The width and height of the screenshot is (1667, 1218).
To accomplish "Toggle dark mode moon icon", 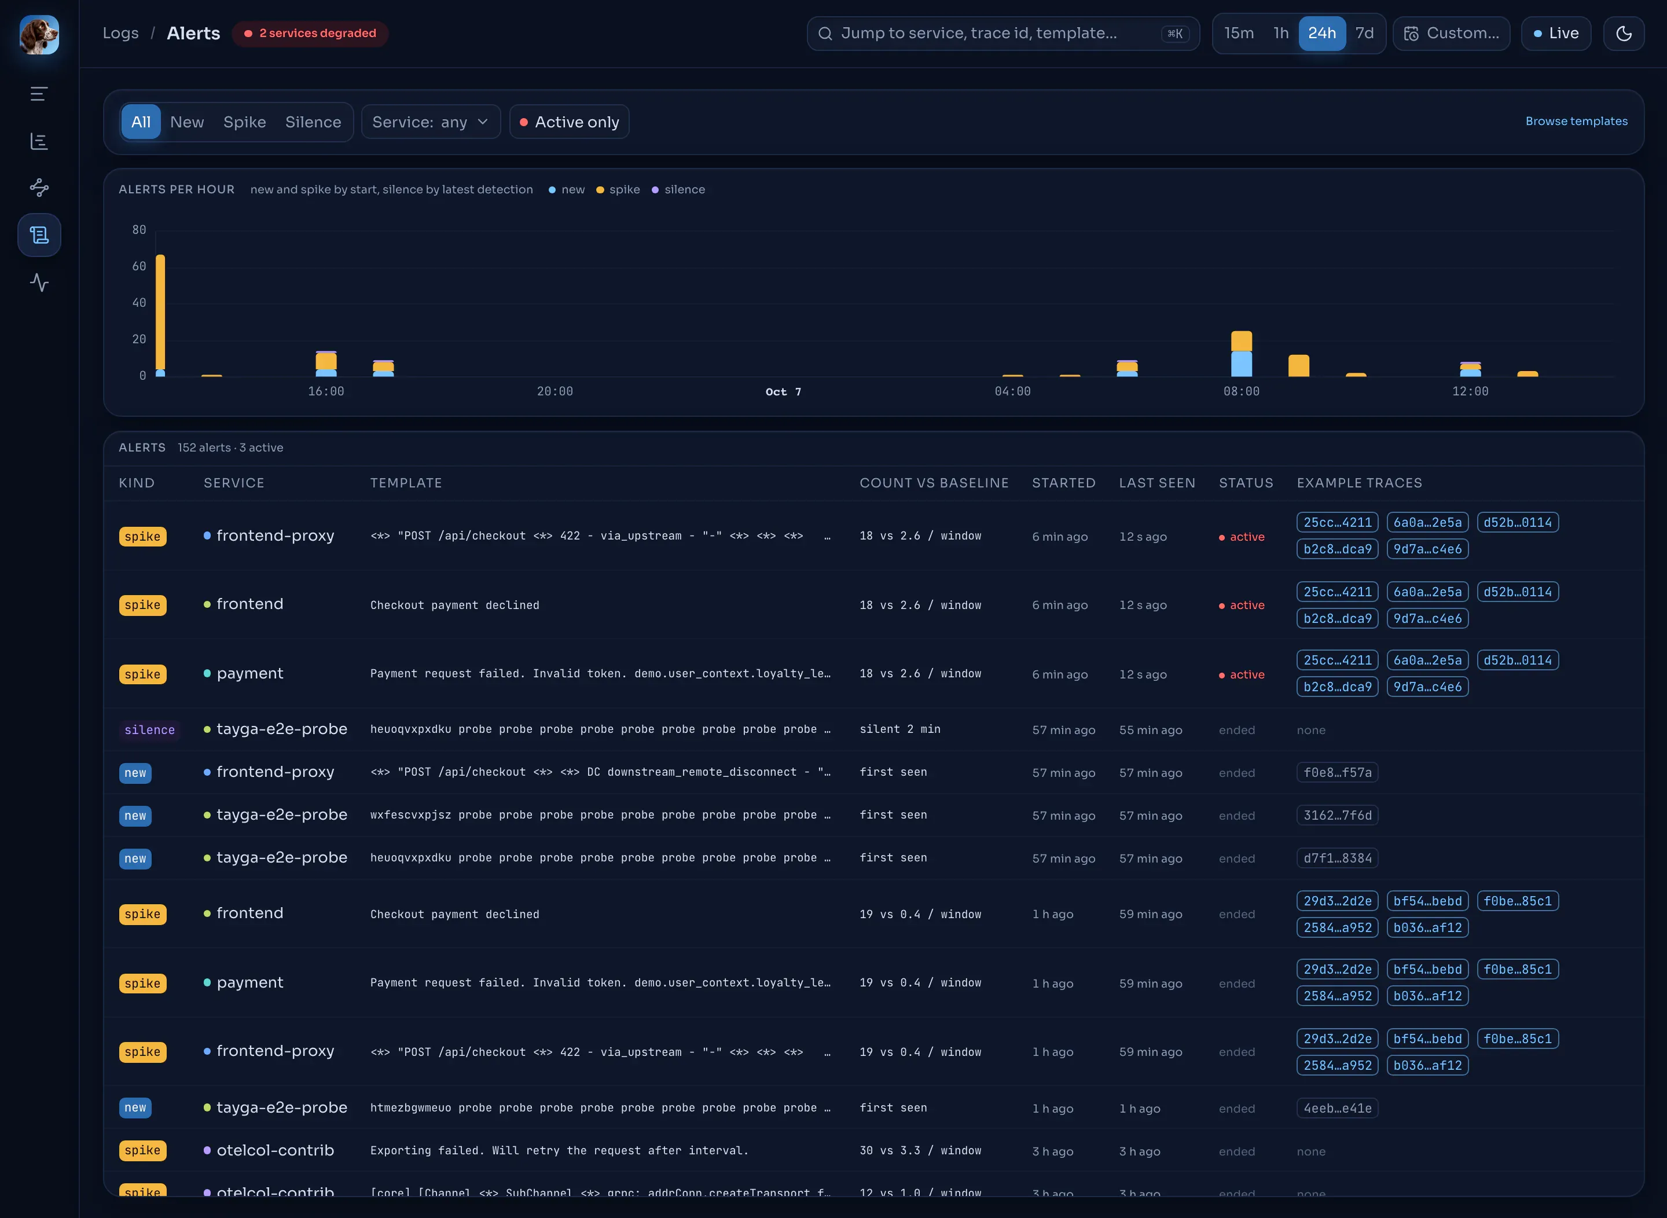I will [1624, 33].
